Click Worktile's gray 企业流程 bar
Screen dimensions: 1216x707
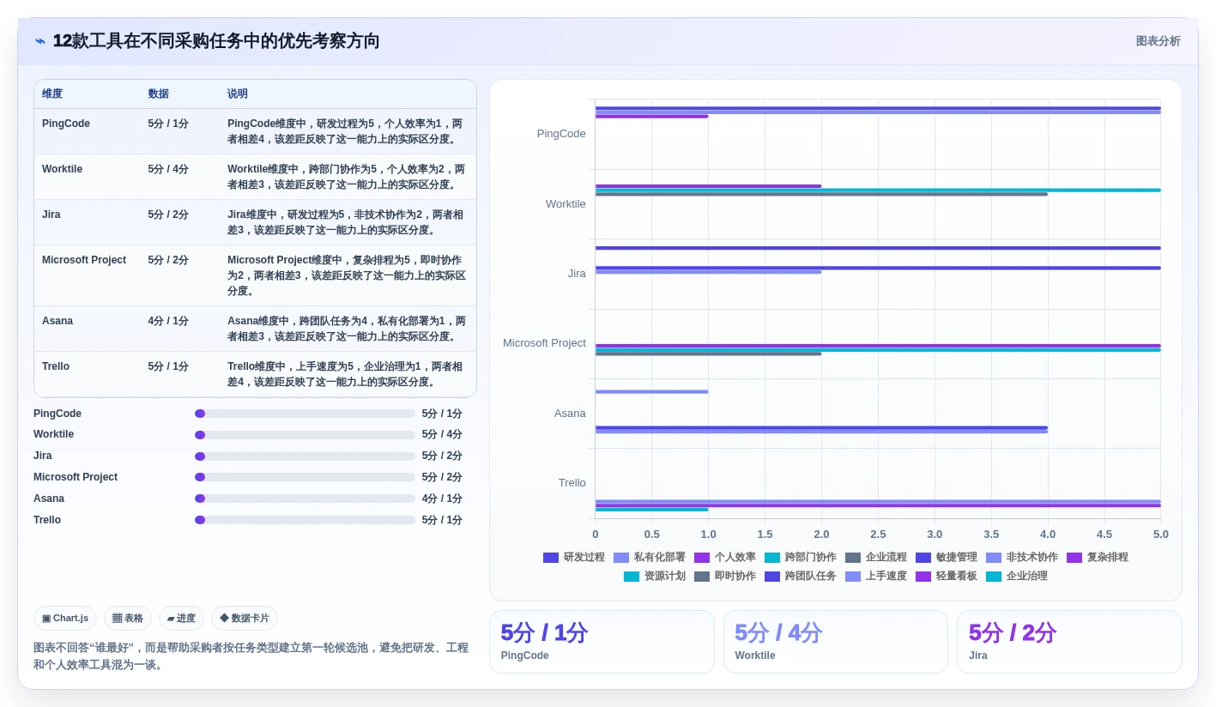821,194
